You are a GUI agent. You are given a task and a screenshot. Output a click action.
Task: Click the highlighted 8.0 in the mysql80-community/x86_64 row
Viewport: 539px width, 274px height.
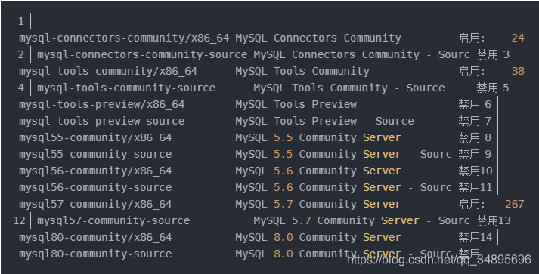(x=283, y=238)
